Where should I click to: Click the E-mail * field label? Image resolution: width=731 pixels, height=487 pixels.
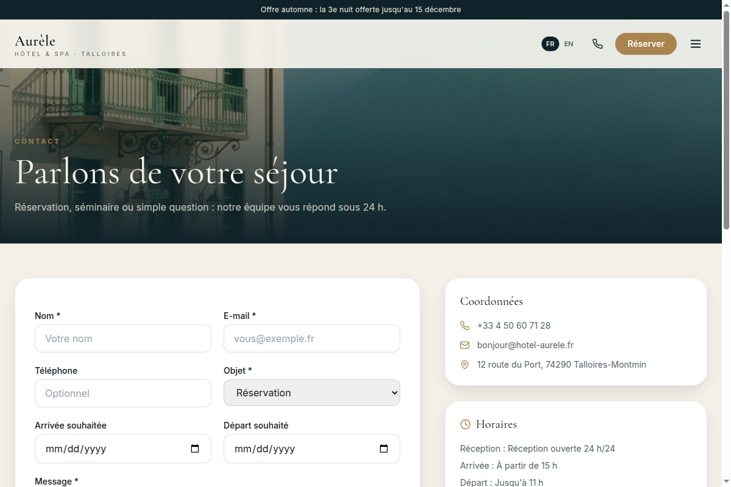click(x=240, y=316)
